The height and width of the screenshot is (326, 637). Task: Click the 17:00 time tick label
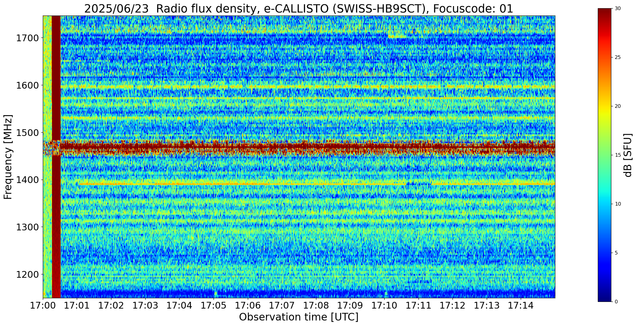pyautogui.click(x=43, y=306)
